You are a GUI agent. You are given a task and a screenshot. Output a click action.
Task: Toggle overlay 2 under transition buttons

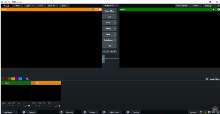tap(108, 52)
